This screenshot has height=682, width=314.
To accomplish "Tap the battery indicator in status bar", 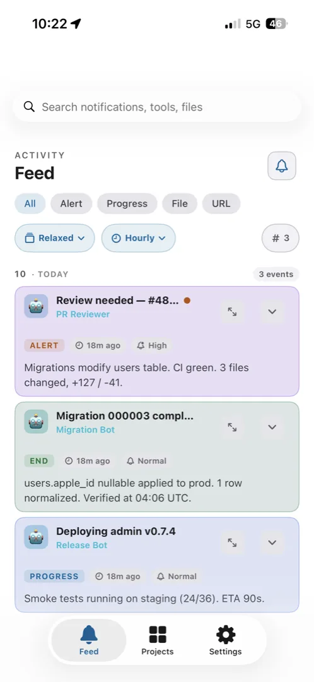I will point(277,23).
